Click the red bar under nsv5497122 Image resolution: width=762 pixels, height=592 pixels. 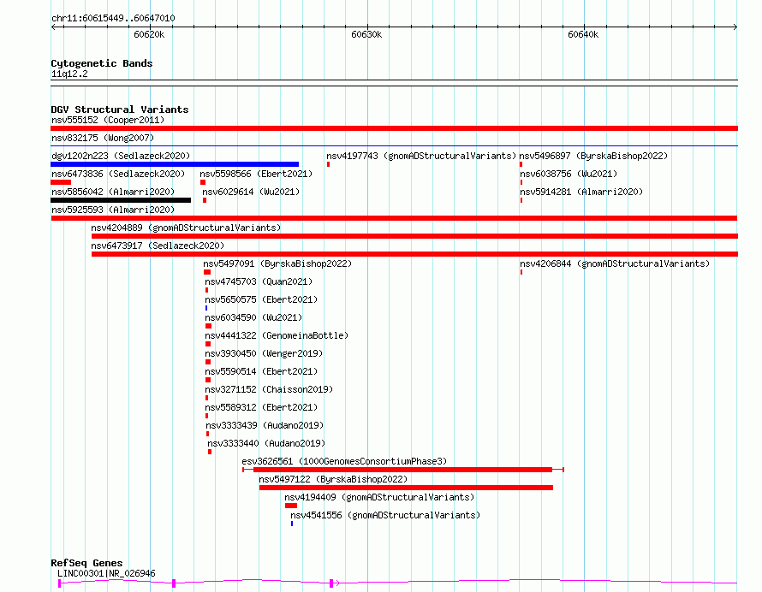point(407,488)
